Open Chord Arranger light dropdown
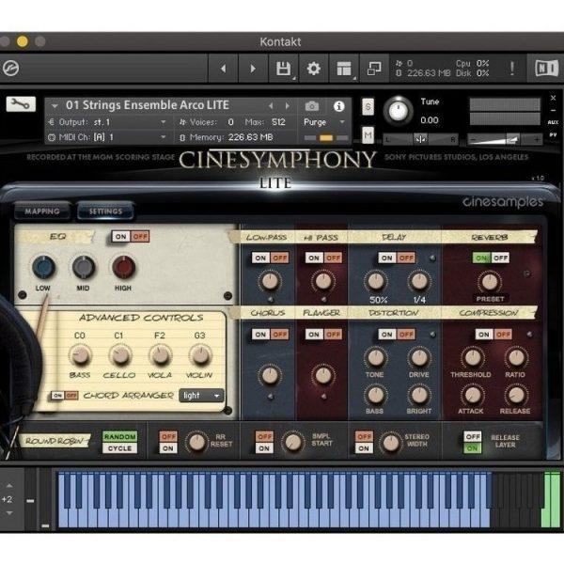Screen dimensions: 564x564 (201, 396)
